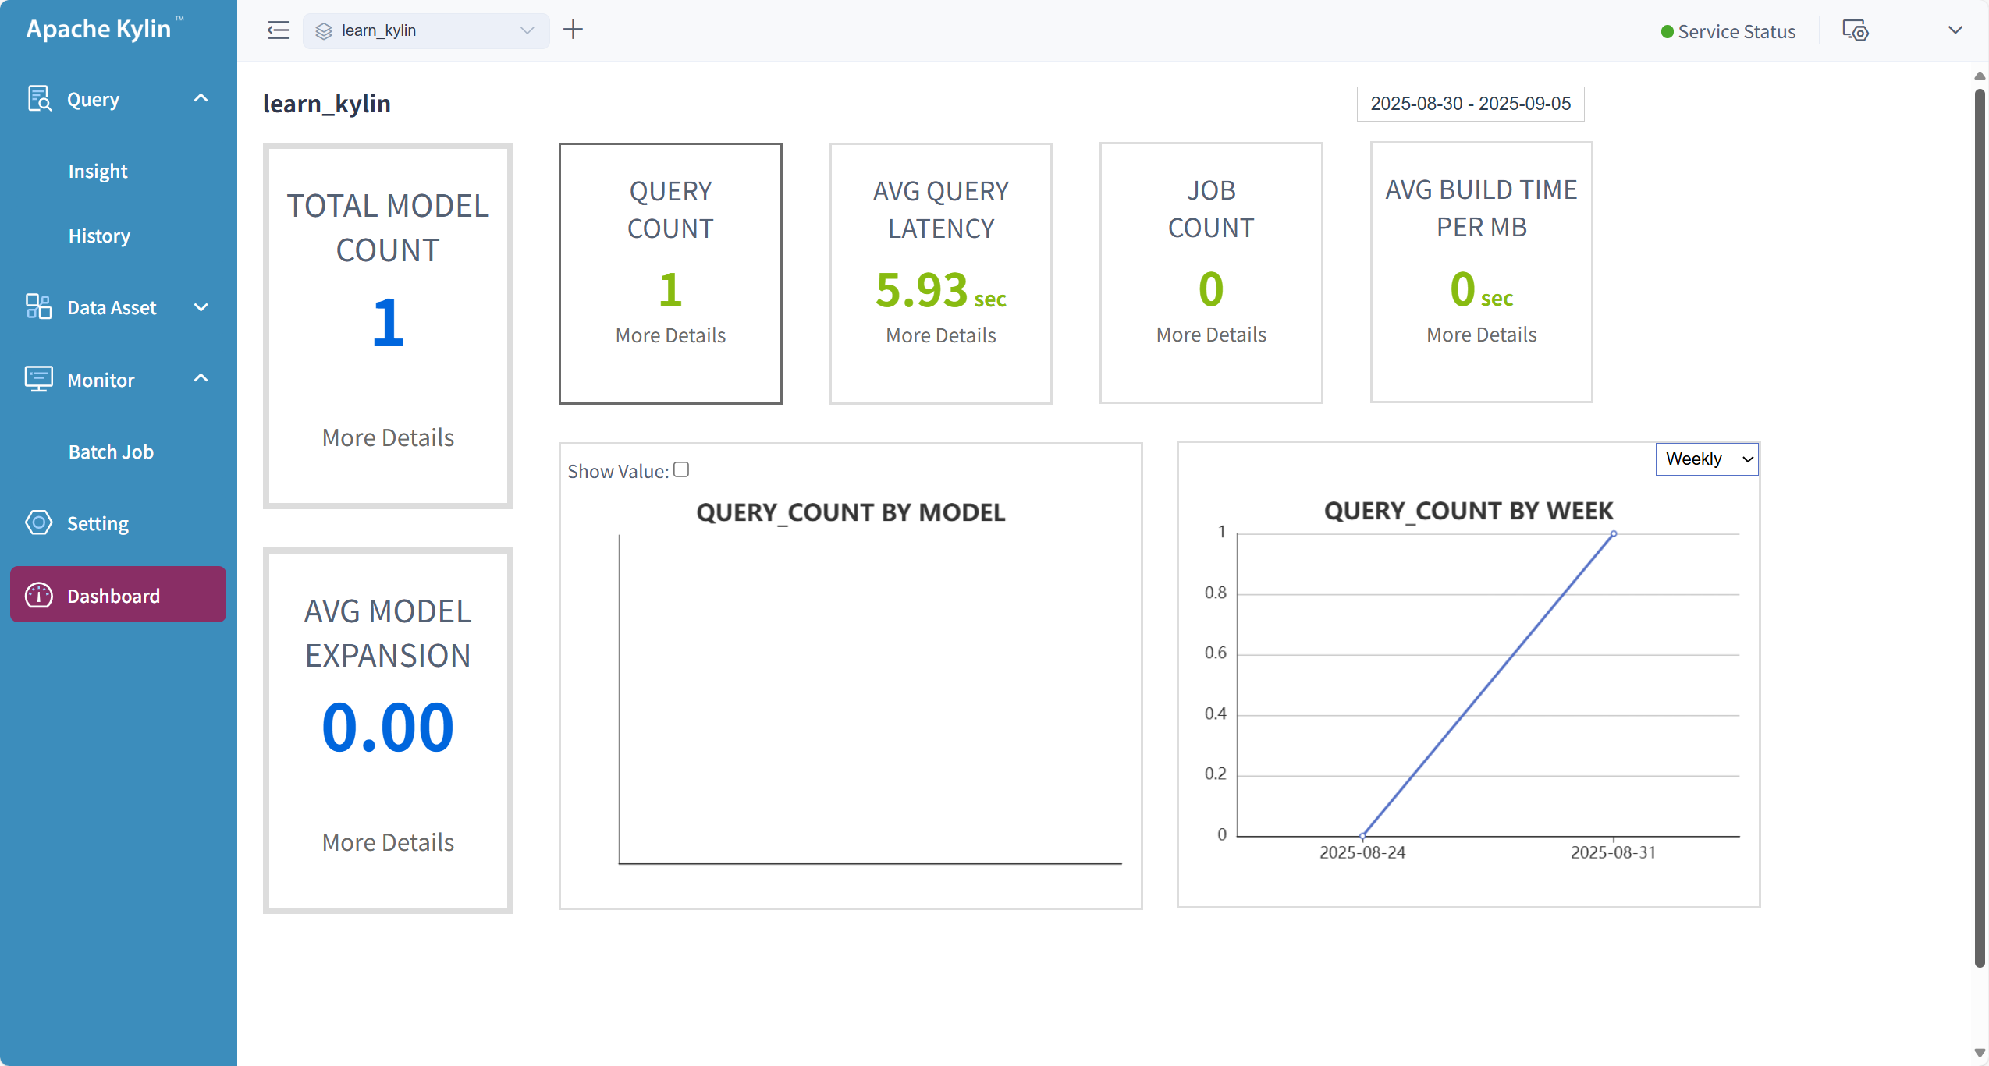Screen dimensions: 1989x1066
Task: Click the Query Count card title
Action: [670, 210]
